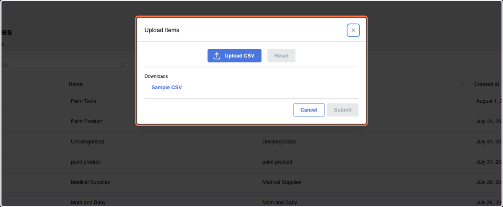Click the Created at column header

click(x=487, y=84)
